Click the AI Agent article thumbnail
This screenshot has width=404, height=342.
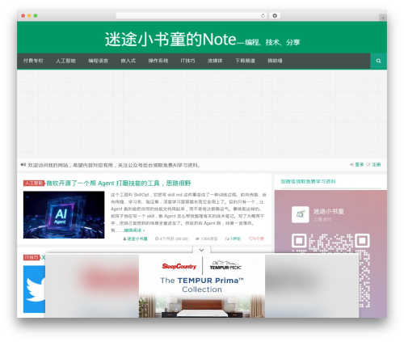64,215
